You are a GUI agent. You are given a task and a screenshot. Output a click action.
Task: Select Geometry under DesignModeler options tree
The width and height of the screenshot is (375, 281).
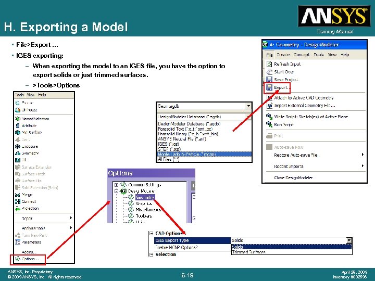pos(145,197)
